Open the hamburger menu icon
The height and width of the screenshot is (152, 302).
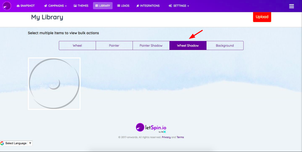coord(291,6)
